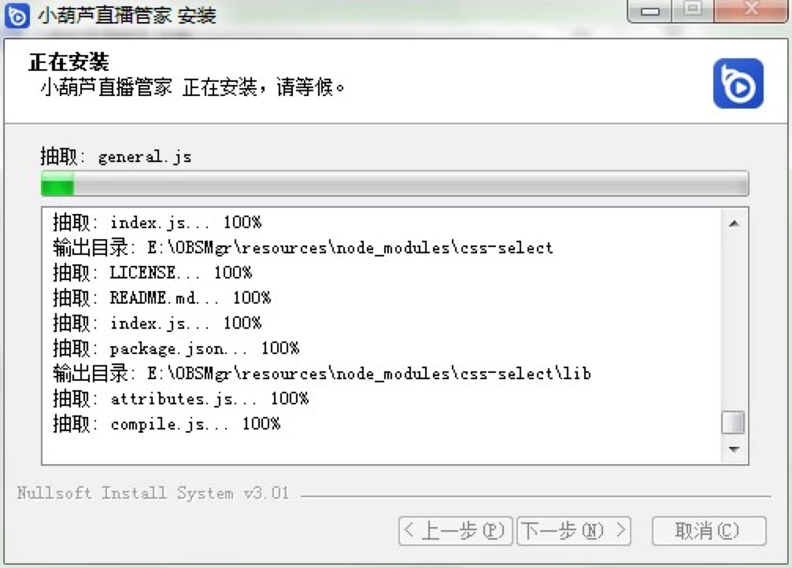Select log line 'README.md... 100%'
The image size is (792, 568).
pos(161,298)
